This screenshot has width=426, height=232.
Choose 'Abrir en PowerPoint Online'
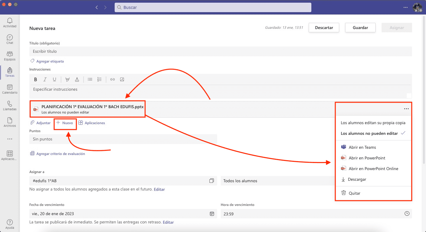coord(373,169)
